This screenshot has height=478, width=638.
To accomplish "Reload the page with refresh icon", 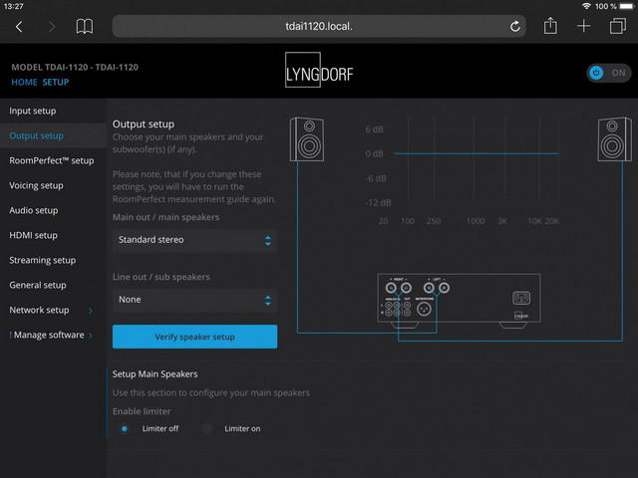I will tap(515, 26).
